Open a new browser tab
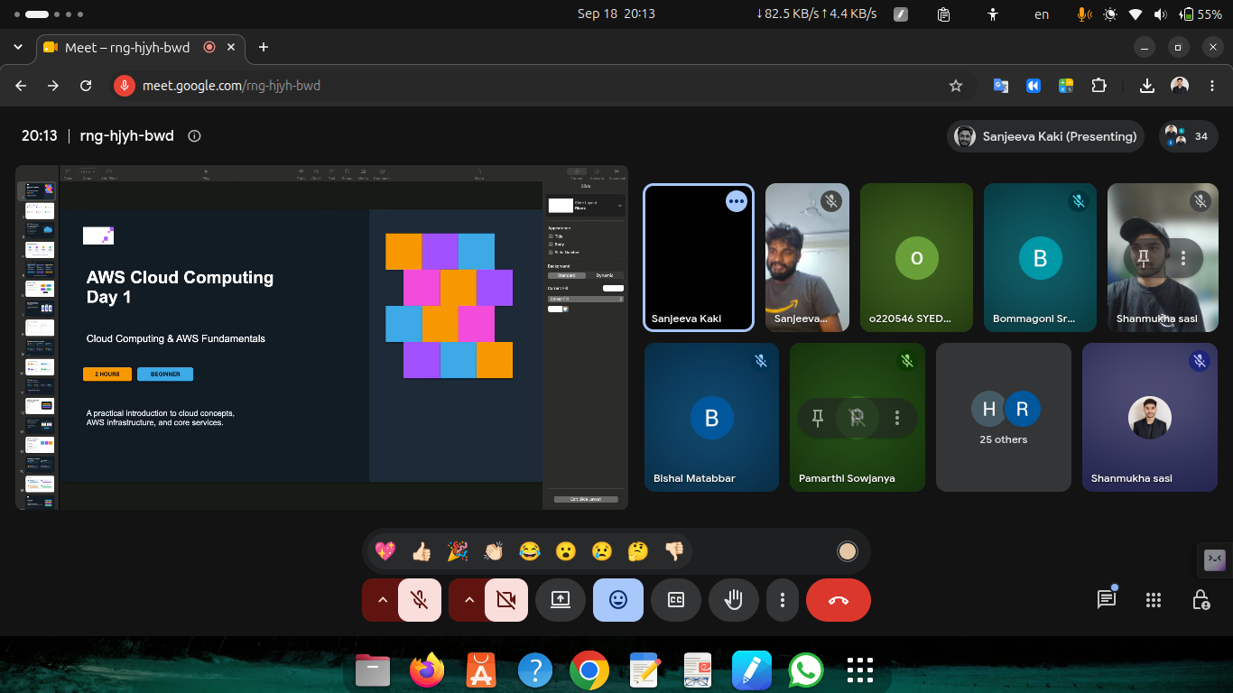Screen dimensions: 1233x693 pos(264,47)
